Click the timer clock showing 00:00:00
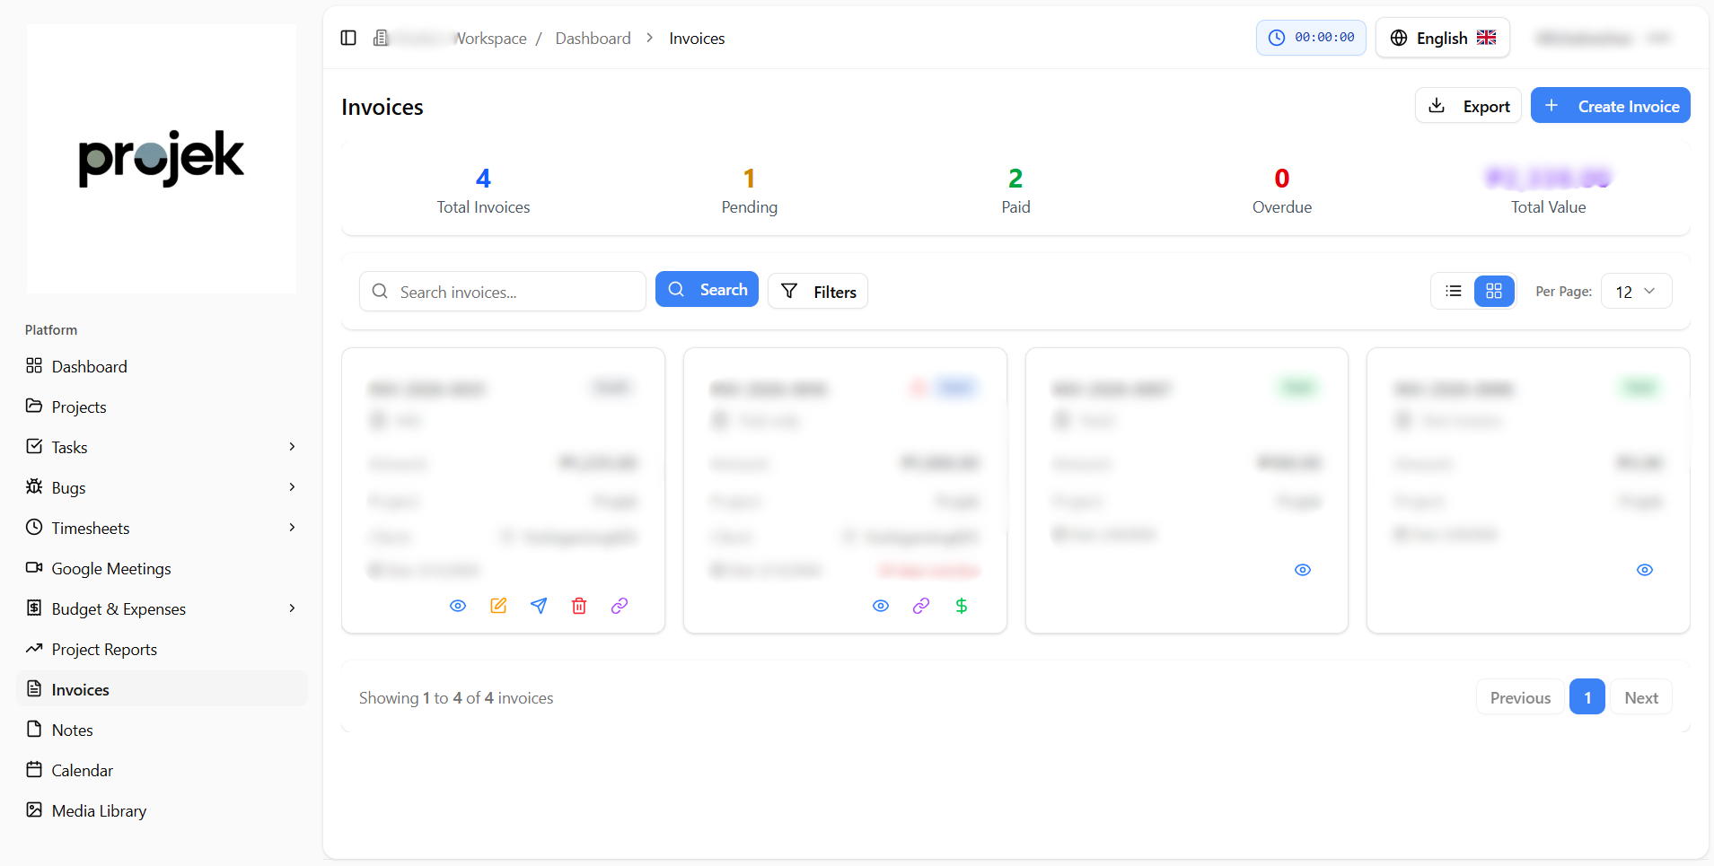 [x=1311, y=38]
